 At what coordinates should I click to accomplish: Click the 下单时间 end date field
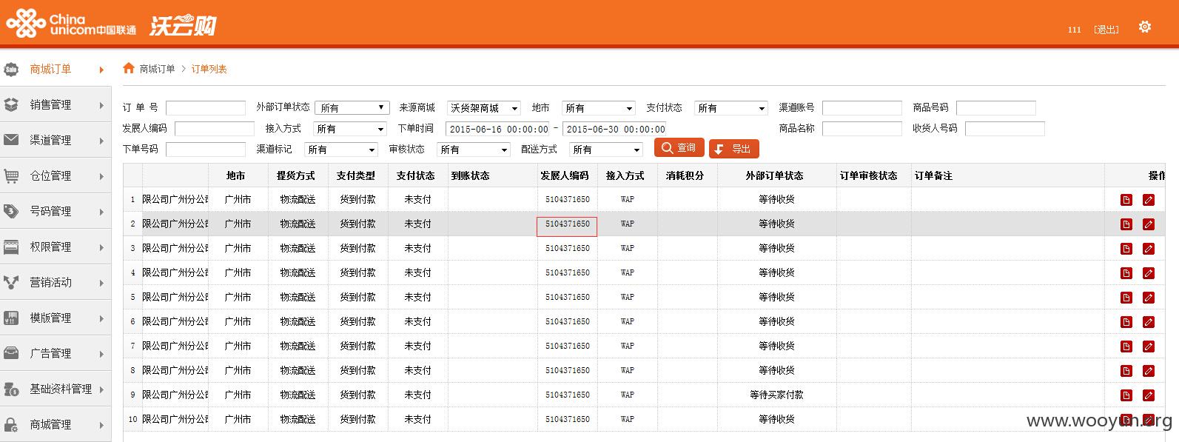(x=614, y=129)
